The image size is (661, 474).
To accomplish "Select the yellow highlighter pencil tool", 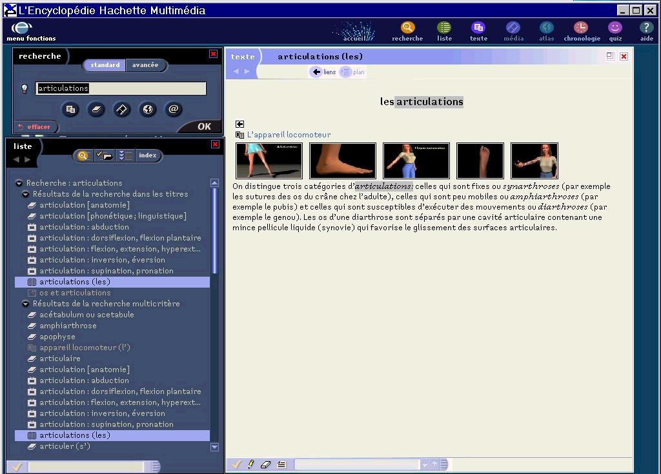I will tap(251, 464).
